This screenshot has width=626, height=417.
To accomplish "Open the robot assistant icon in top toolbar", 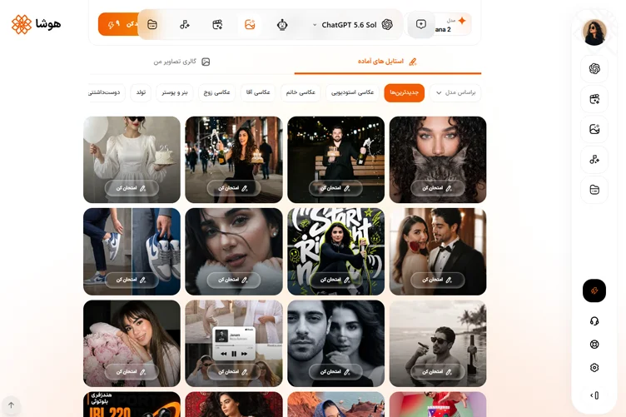I will point(282,25).
